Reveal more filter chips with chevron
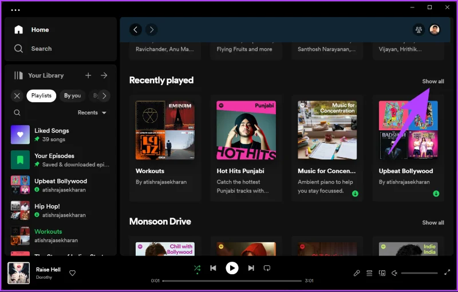Image resolution: width=458 pixels, height=292 pixels. coord(104,95)
